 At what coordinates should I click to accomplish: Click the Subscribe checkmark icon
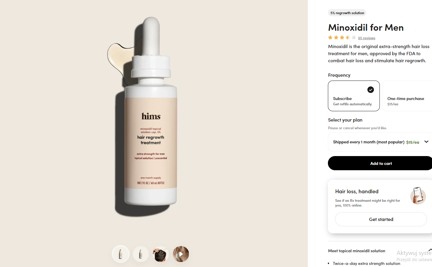click(371, 90)
